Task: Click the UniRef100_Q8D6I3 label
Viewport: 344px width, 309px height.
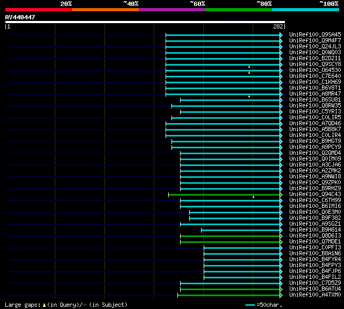Action: click(315, 236)
